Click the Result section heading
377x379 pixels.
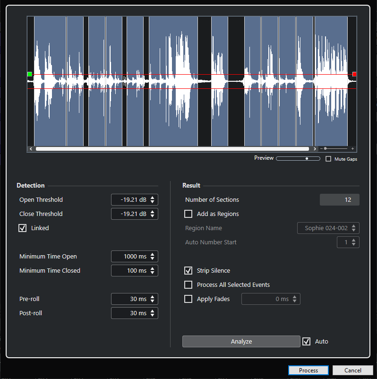click(x=191, y=185)
